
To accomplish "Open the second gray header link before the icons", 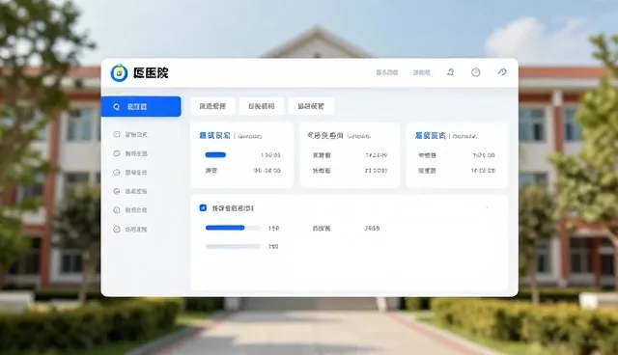I will (421, 72).
